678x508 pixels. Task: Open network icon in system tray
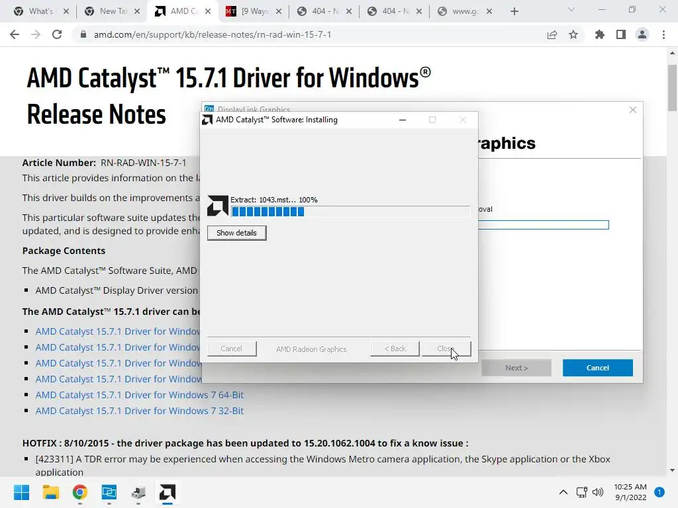[581, 492]
